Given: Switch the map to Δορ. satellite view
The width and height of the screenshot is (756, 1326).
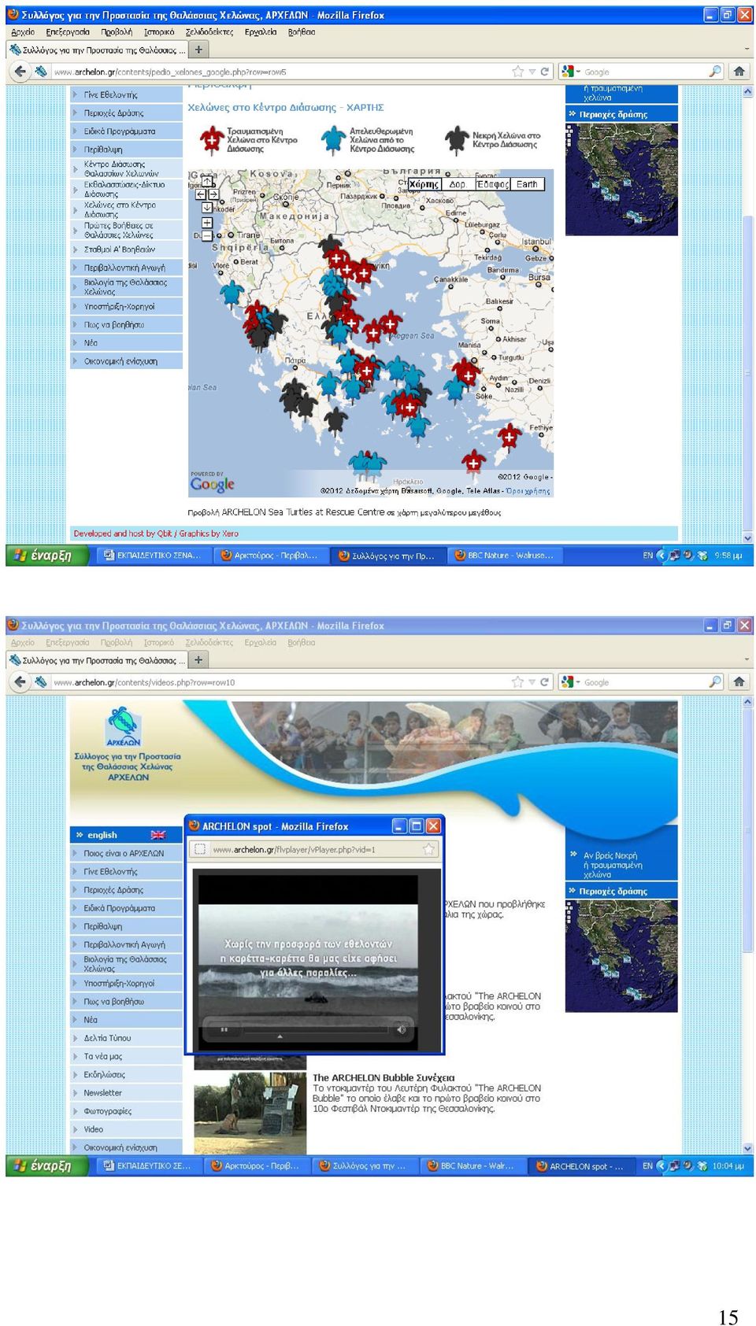Looking at the screenshot, I should pyautogui.click(x=458, y=184).
